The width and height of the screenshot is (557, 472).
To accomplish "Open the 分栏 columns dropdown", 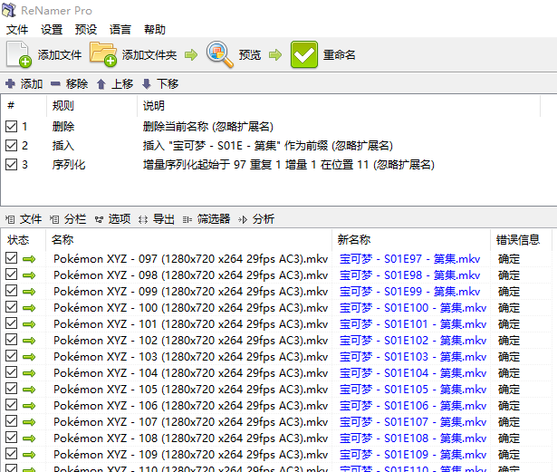I will click(x=68, y=219).
